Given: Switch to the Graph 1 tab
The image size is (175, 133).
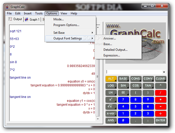Looking at the screenshot, I should pyautogui.click(x=32, y=20).
